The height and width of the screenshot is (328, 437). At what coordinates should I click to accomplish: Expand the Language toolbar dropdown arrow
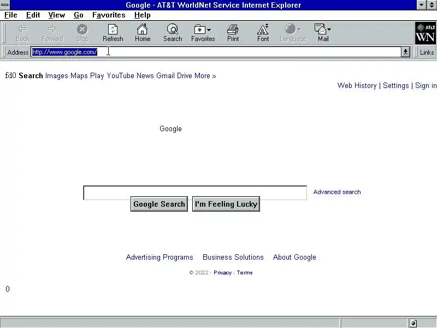pyautogui.click(x=299, y=30)
